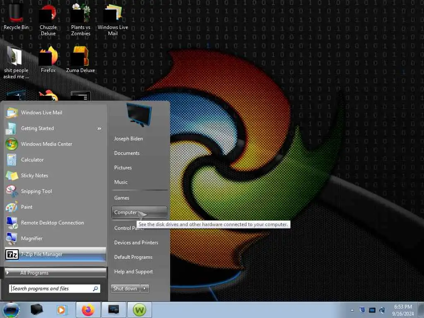Click the 'Calculator' label
The height and width of the screenshot is (318, 424).
pos(32,160)
